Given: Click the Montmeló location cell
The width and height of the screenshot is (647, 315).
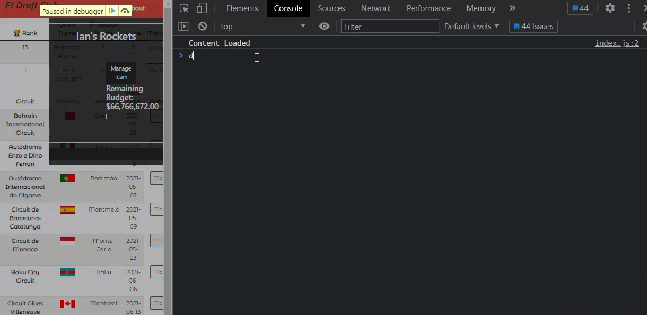Looking at the screenshot, I should click(104, 209).
